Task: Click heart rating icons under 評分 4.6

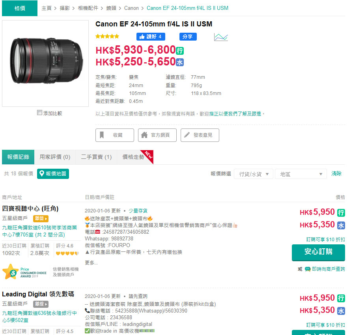Action: [67, 253]
